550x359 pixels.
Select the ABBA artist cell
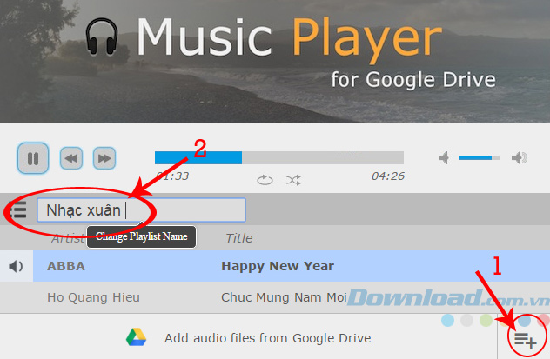(x=66, y=266)
